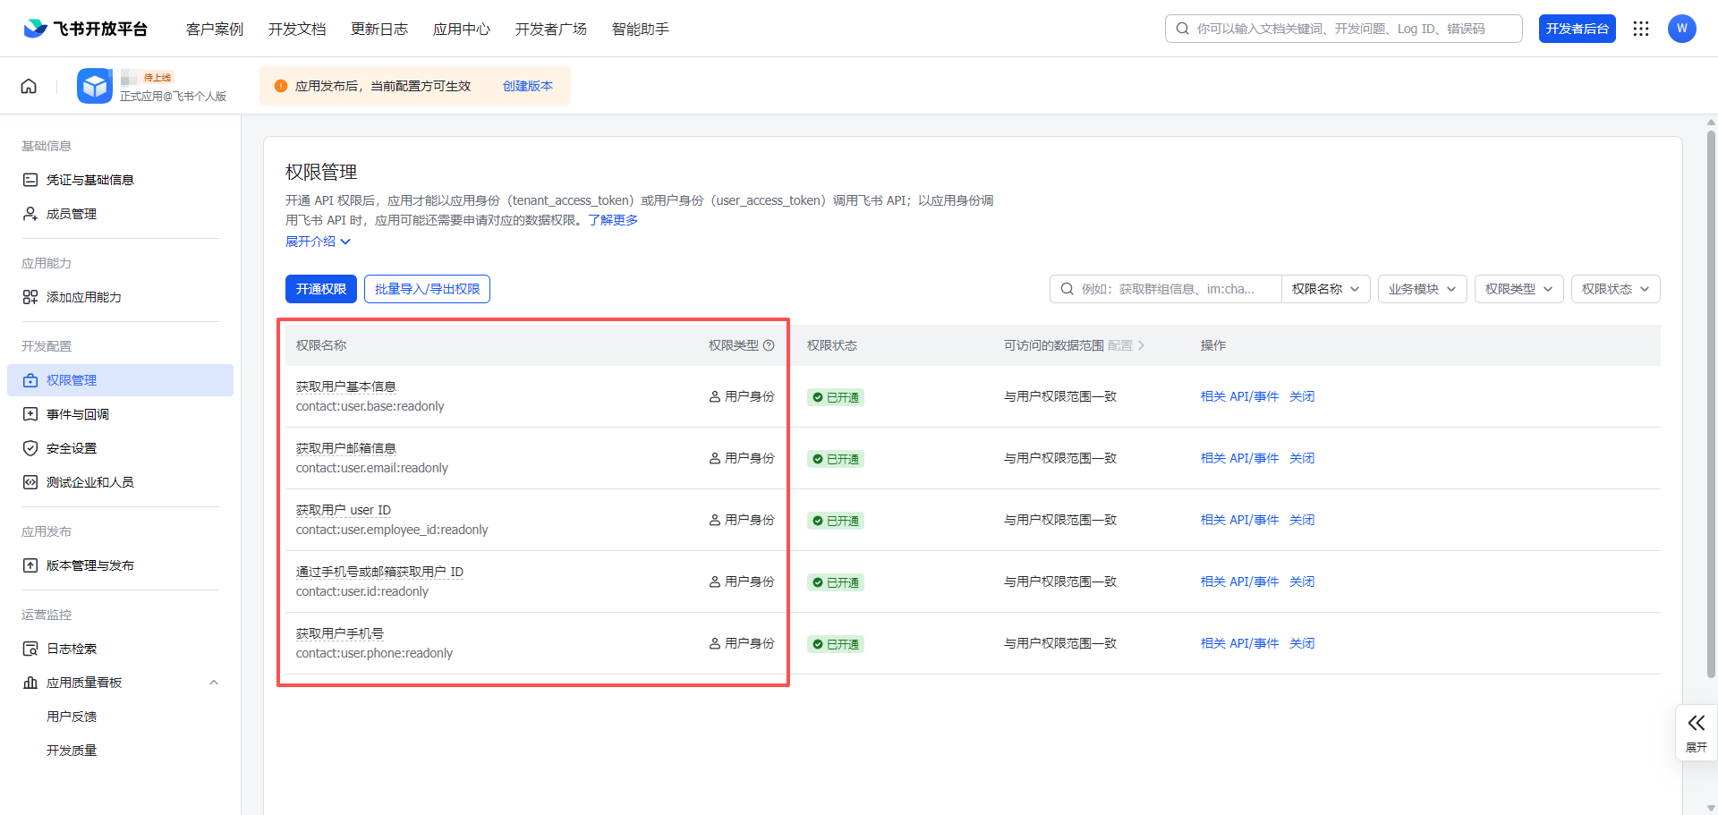The width and height of the screenshot is (1718, 815).
Task: Click 关闭 for contact:user.phone:readonly permission
Action: tap(1302, 643)
